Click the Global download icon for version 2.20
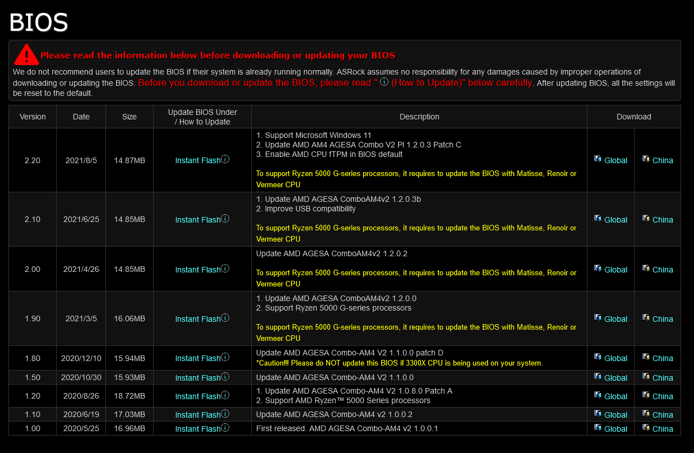Screen dimensions: 694x453 coord(598,159)
